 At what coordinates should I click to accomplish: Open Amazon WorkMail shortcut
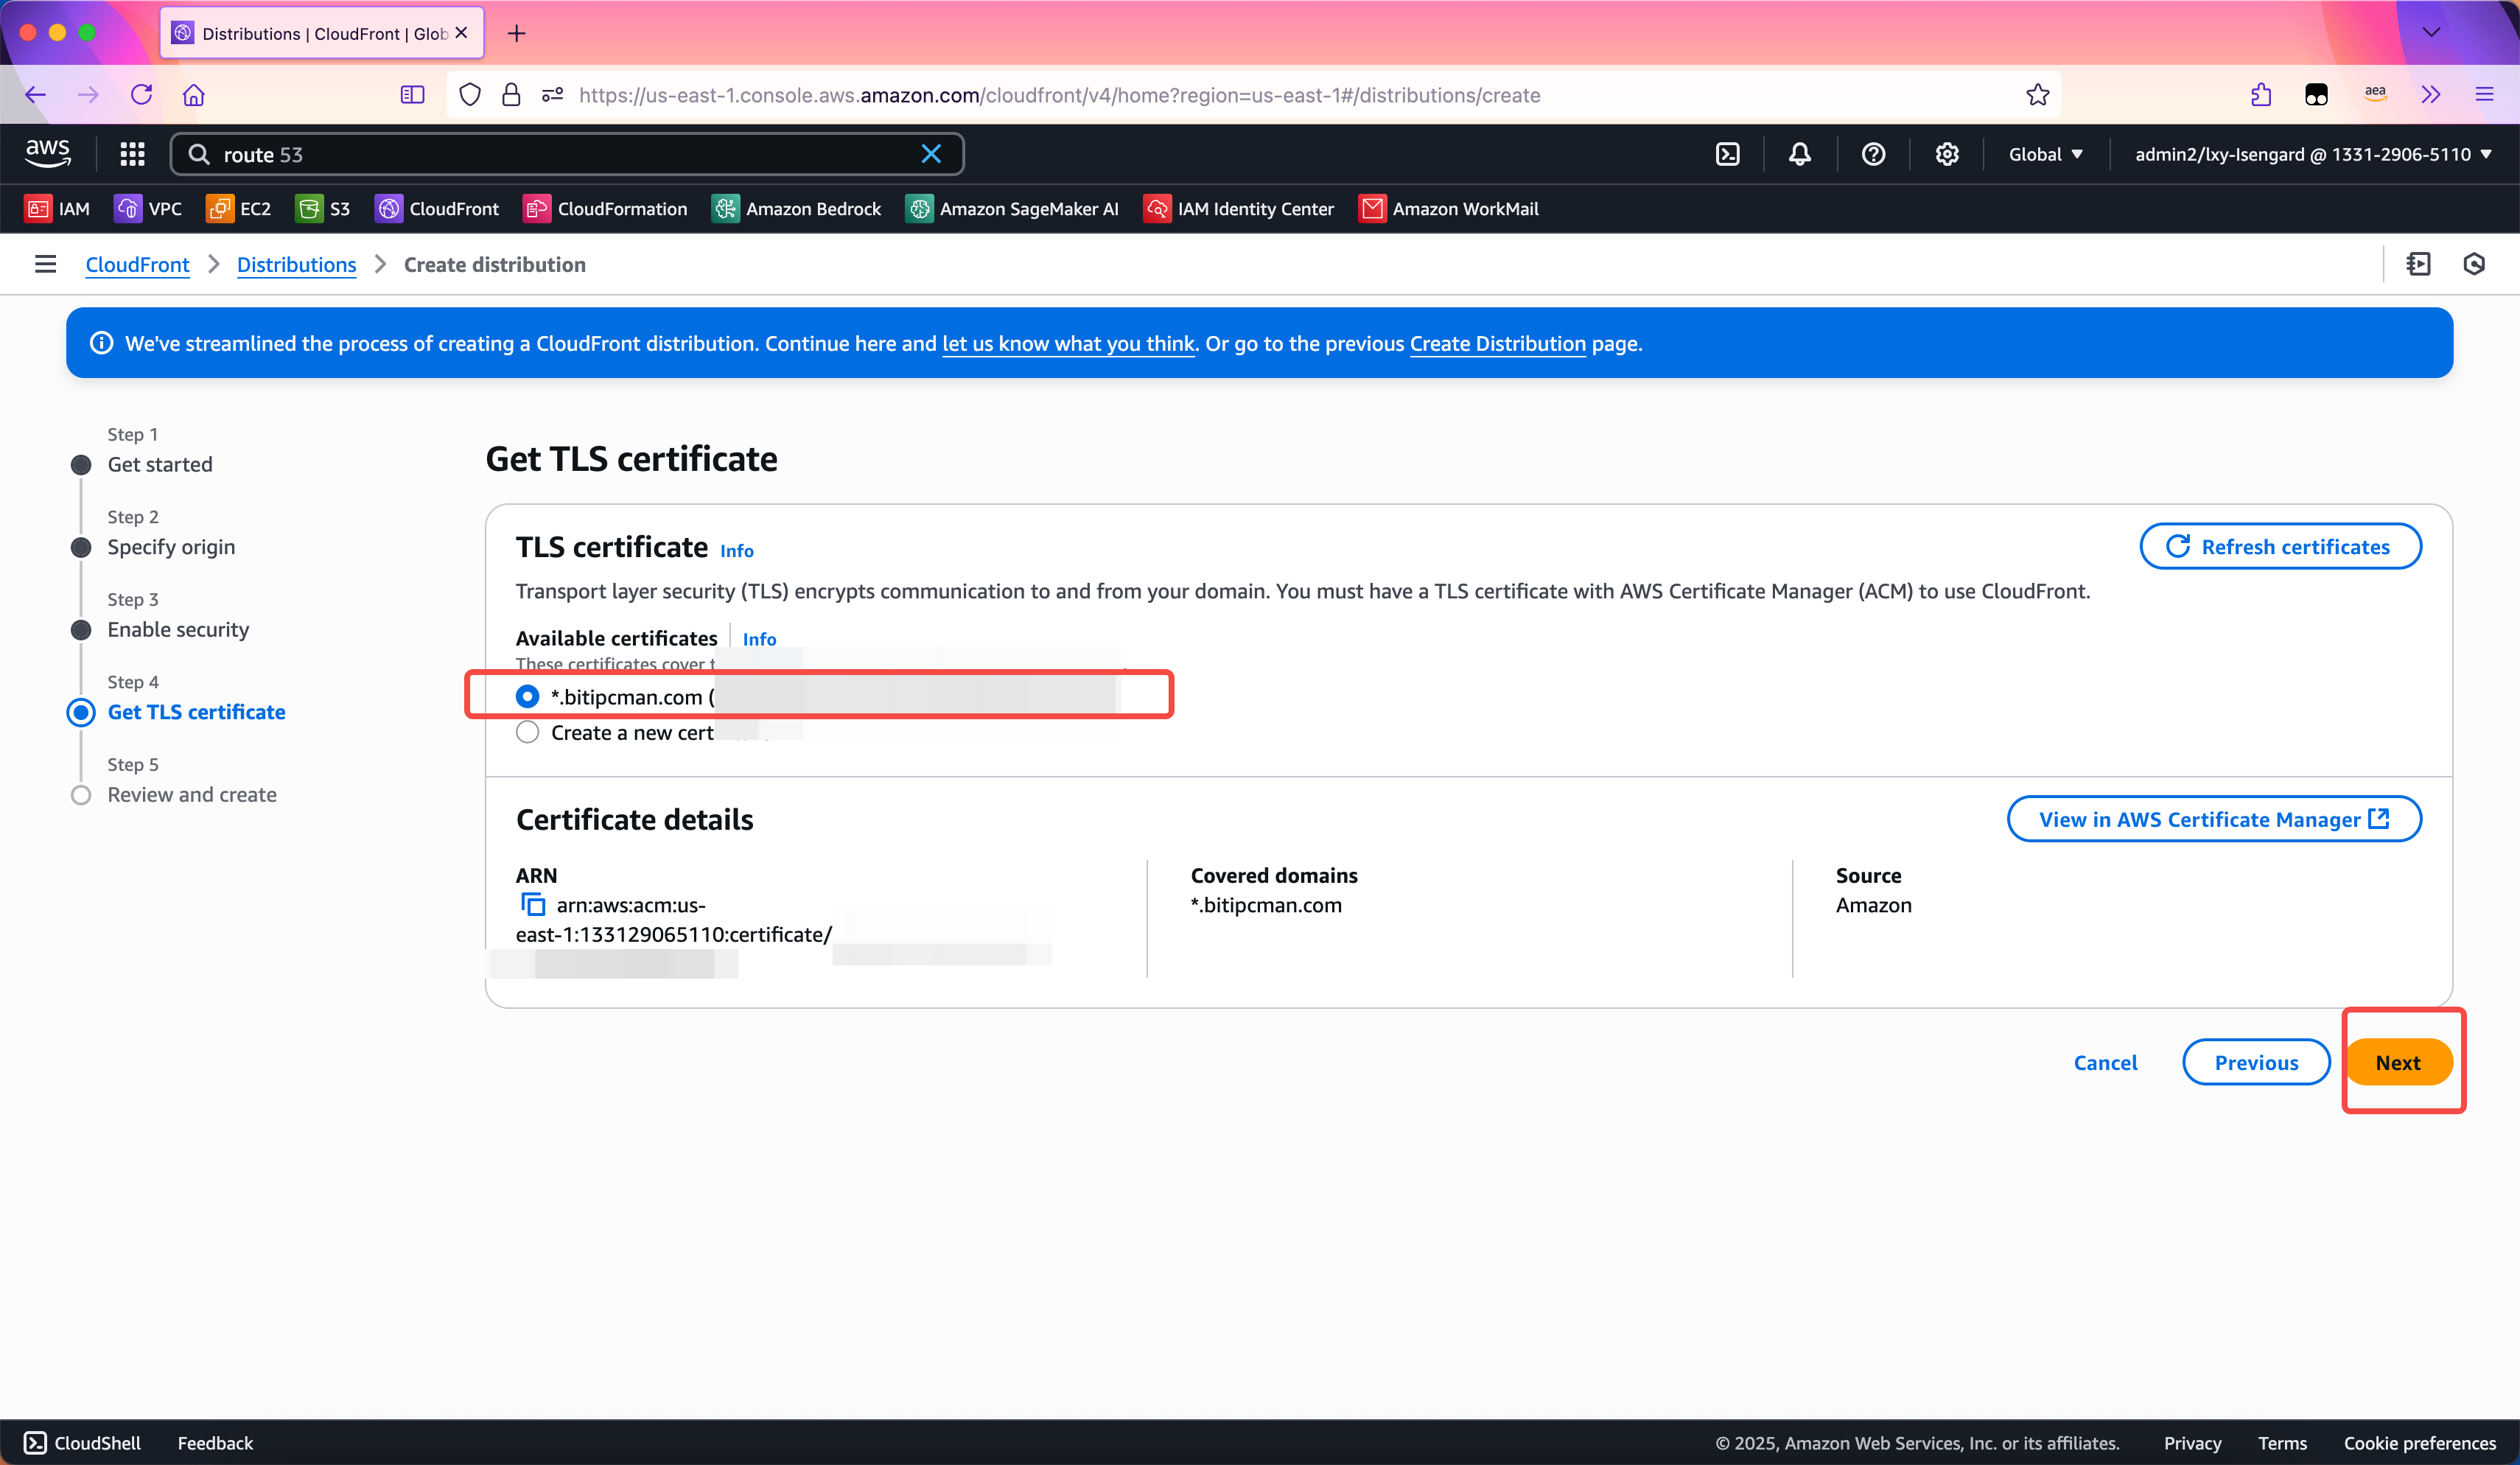click(1448, 209)
